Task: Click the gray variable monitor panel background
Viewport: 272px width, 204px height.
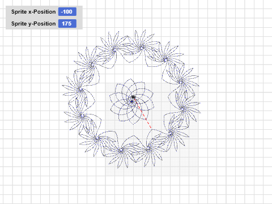Action: 44,18
